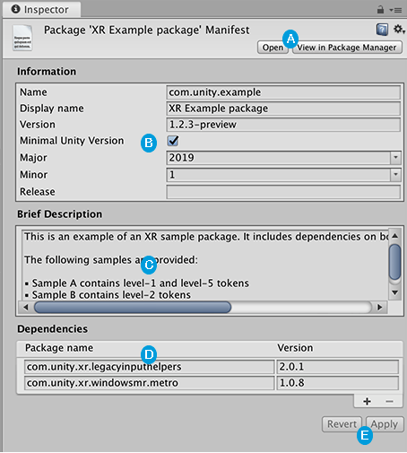Click the description scroll right arrow
Viewport: 407px width, 453px height.
pyautogui.click(x=380, y=307)
